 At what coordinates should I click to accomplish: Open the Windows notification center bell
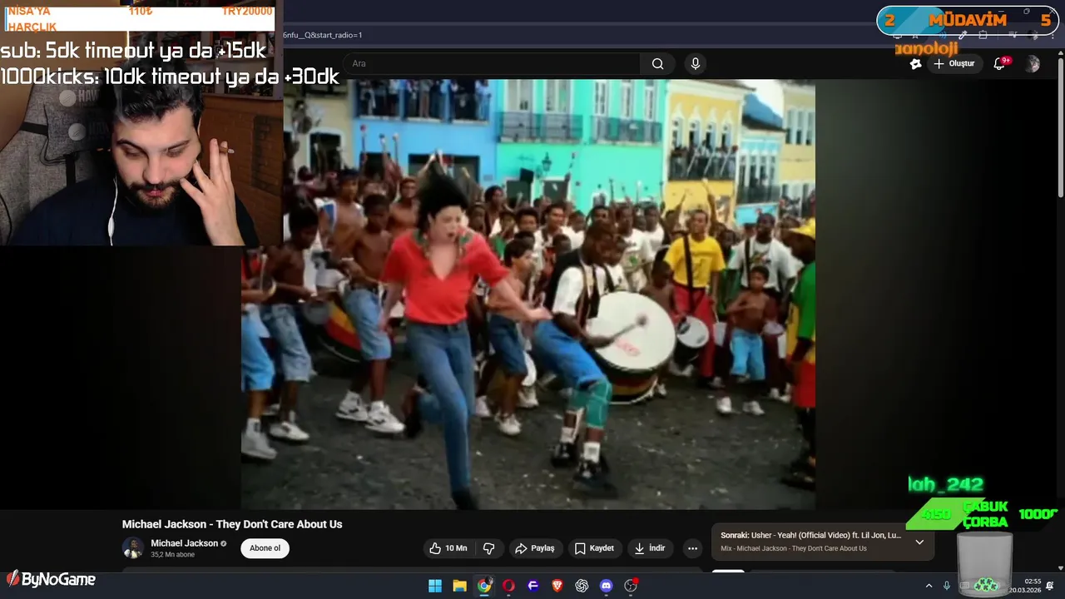(x=1050, y=586)
